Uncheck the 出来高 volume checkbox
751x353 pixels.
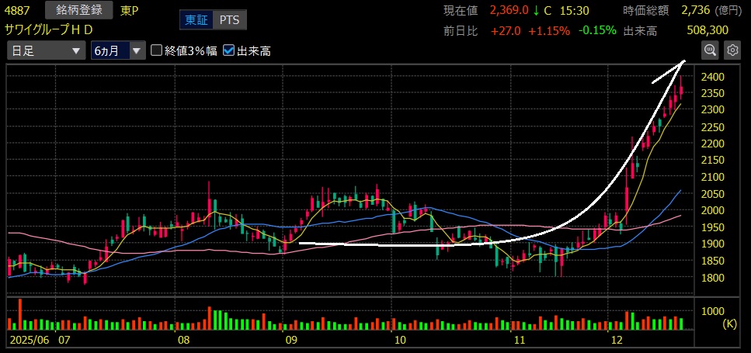click(x=228, y=50)
